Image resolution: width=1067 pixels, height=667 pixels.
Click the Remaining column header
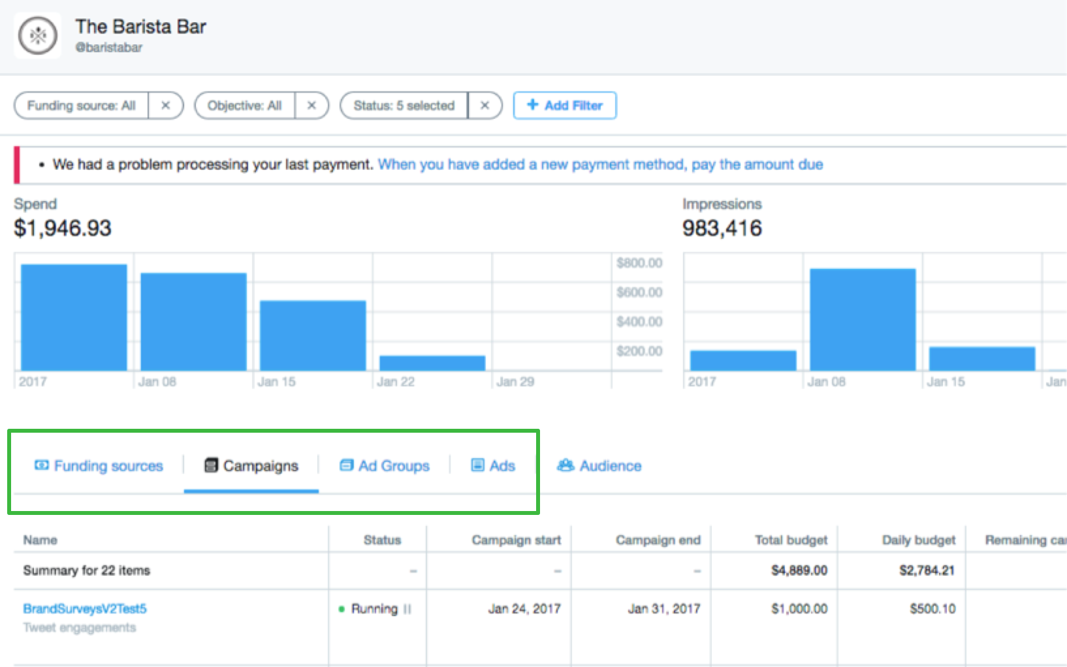(1025, 540)
